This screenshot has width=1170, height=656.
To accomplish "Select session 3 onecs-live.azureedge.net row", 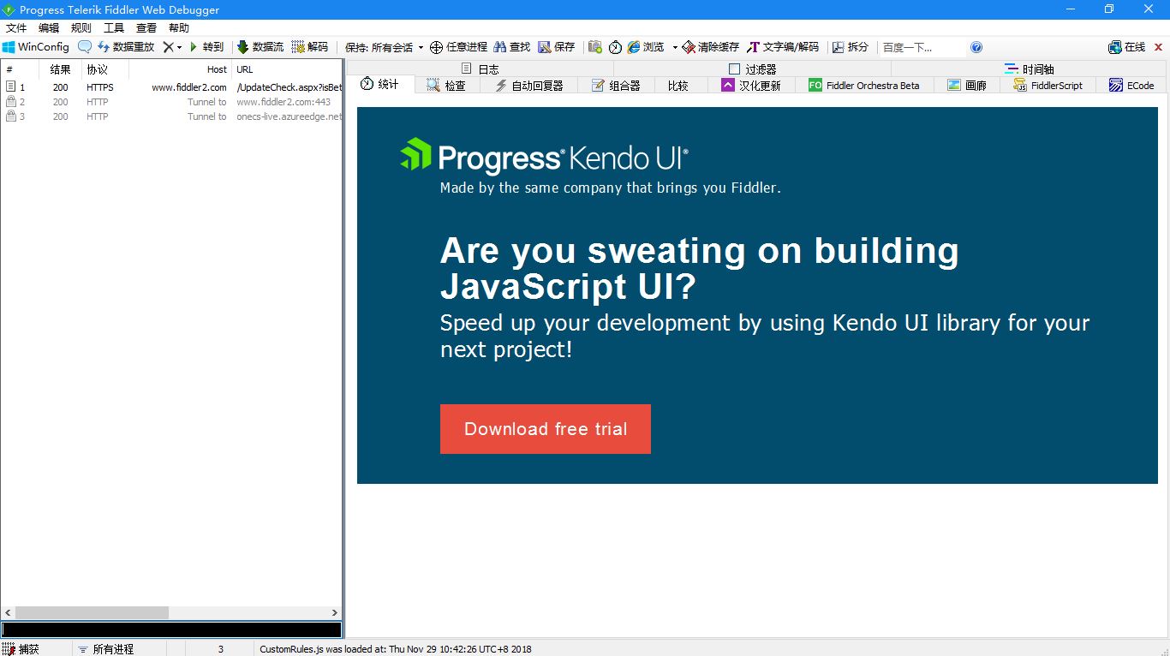I will 171,116.
